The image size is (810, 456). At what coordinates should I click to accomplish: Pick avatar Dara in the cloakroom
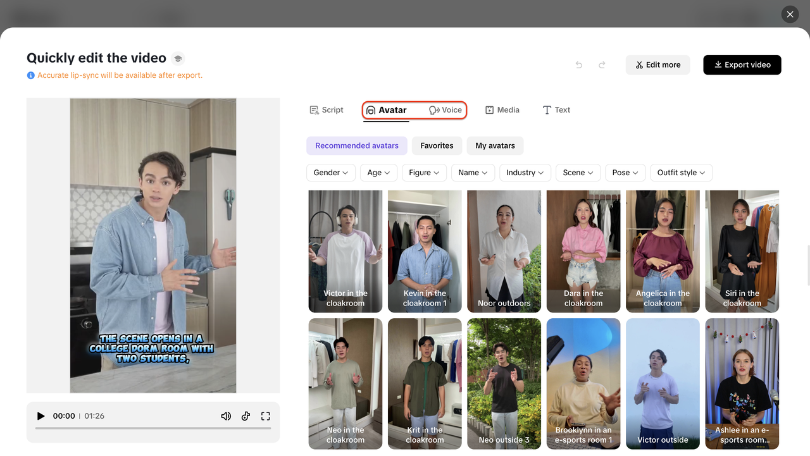point(583,252)
